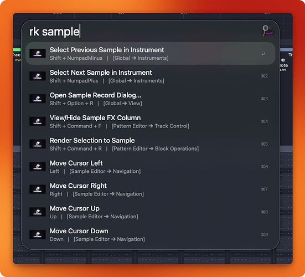Choose 'Move Cursor Down' result

(x=150, y=234)
